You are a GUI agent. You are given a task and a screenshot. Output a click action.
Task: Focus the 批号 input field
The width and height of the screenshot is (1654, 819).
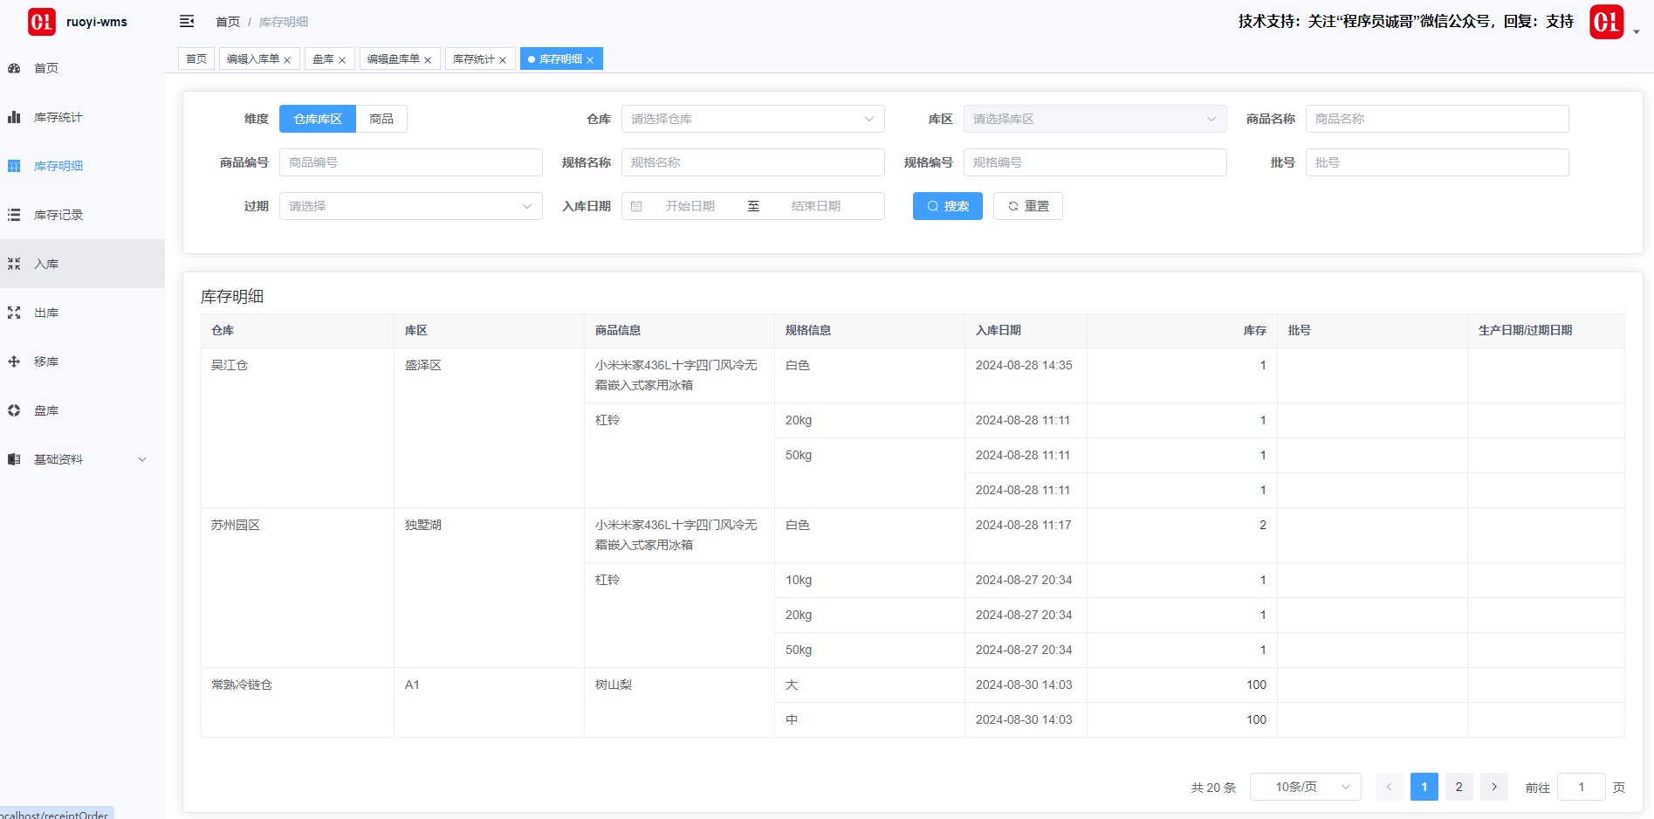click(1438, 162)
